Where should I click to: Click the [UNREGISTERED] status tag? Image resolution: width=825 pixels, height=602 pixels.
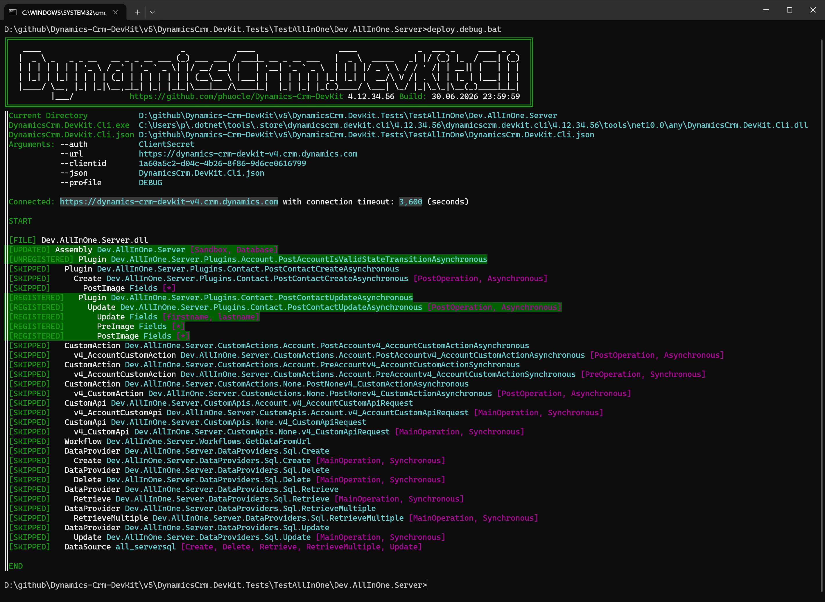41,259
